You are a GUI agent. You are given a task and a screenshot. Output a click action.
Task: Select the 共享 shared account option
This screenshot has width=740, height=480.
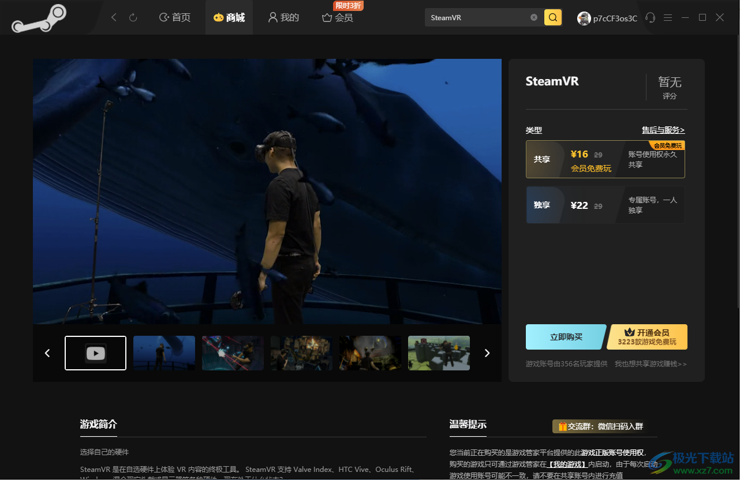coord(606,159)
